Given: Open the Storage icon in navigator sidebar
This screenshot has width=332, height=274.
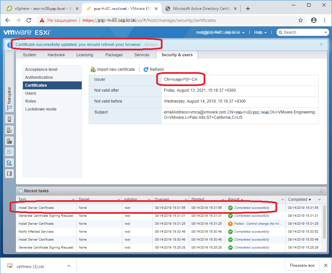Looking at the screenshot, I should [9, 174].
